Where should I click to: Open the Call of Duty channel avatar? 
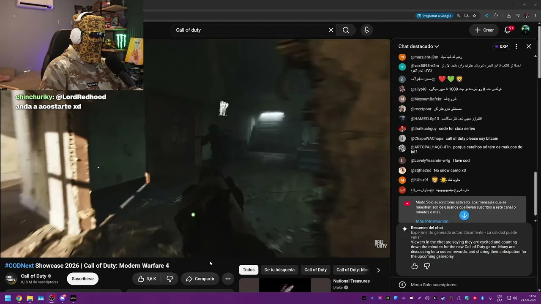[11, 279]
